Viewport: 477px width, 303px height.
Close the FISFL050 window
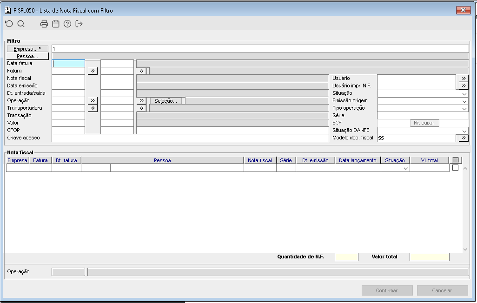[464, 10]
